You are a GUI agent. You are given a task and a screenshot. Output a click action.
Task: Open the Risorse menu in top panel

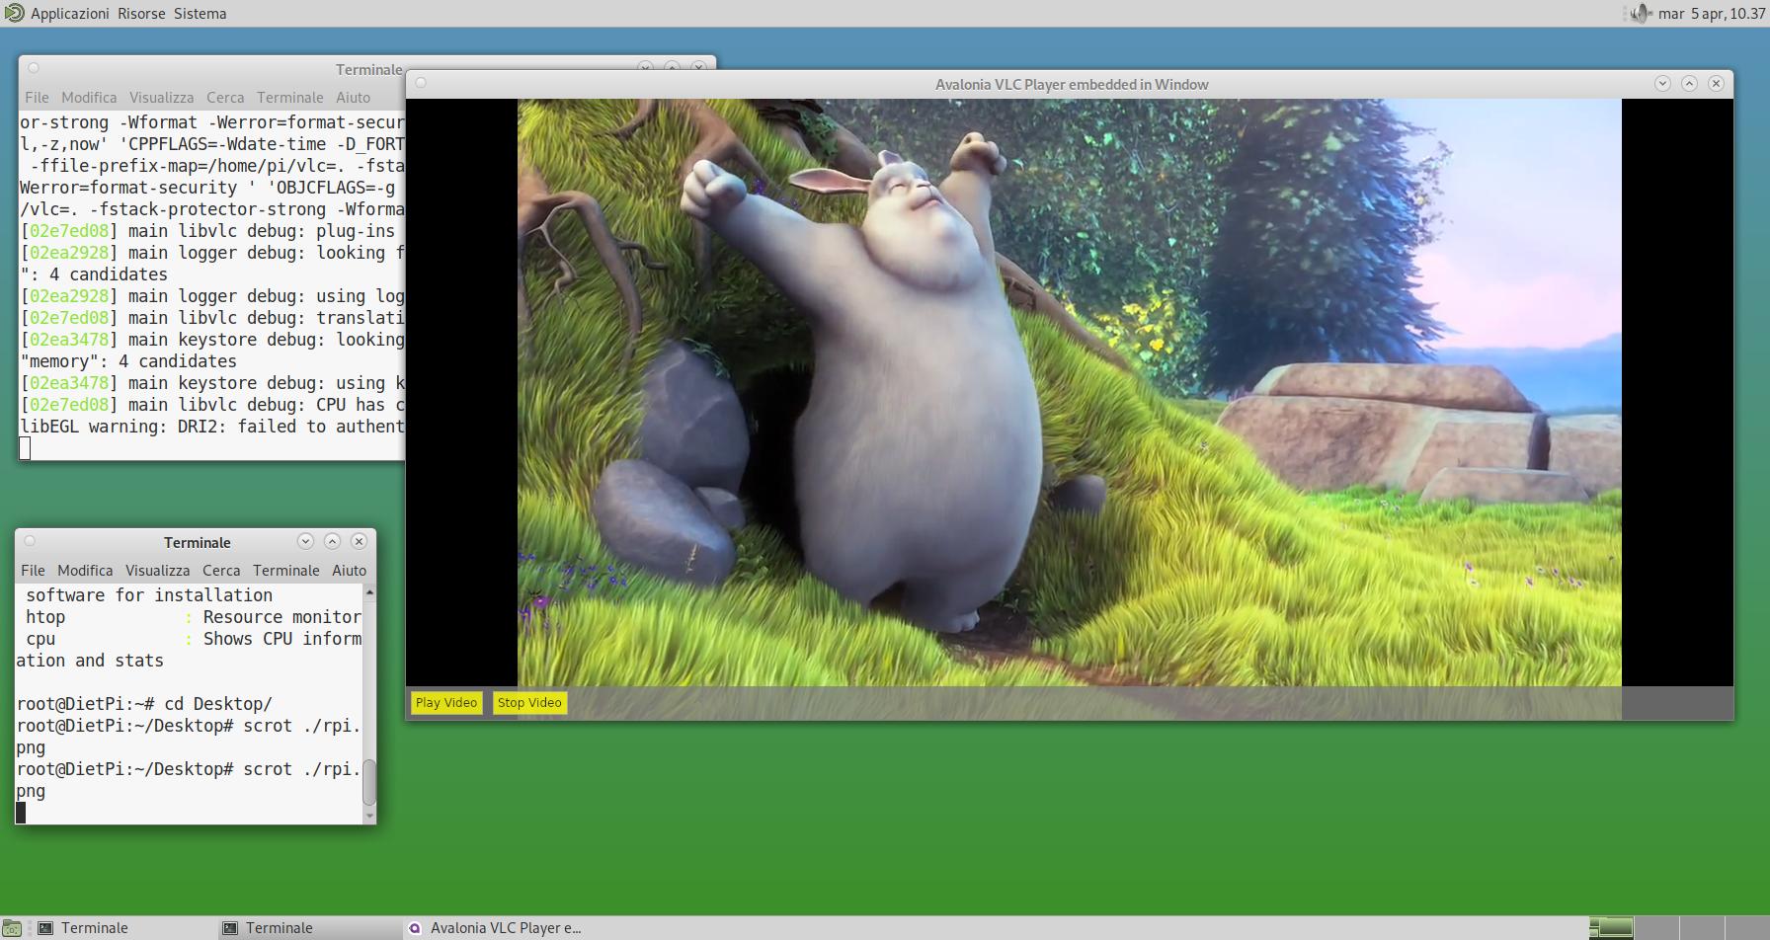click(x=141, y=13)
